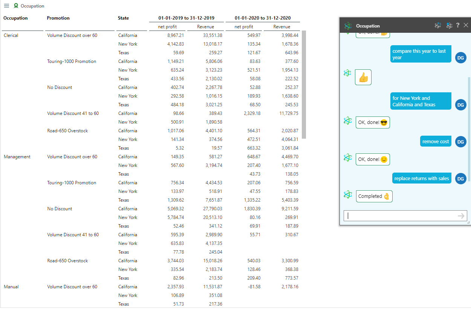Click 'Road-650 Overstock' under Management
This screenshot has height=309, width=471.
[67, 261]
